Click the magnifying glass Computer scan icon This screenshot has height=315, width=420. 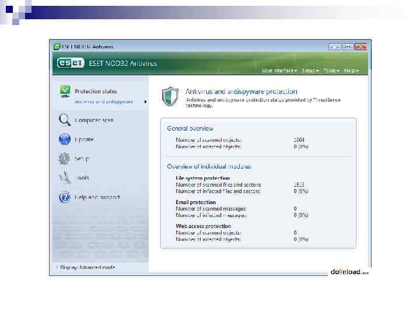pos(65,120)
